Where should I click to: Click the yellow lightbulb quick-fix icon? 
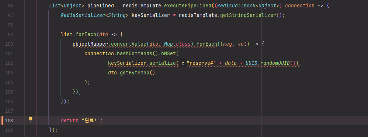(31, 119)
